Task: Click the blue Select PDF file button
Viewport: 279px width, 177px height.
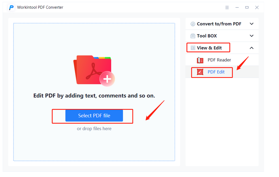Action: click(94, 116)
